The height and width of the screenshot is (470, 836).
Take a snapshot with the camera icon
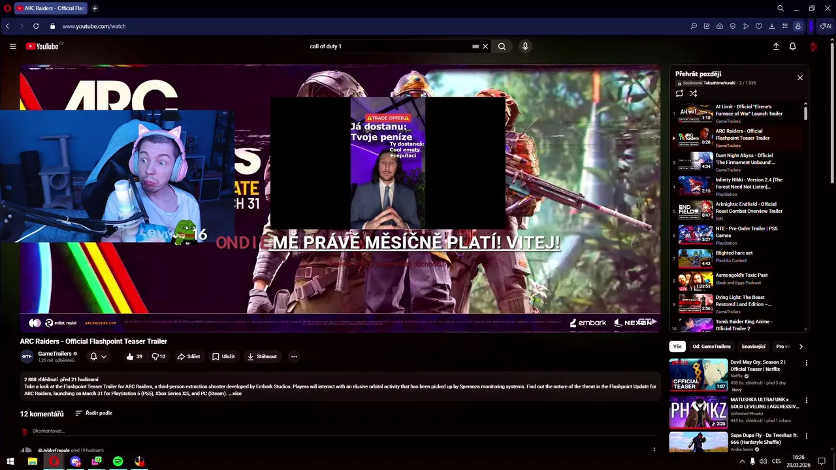pyautogui.click(x=720, y=26)
